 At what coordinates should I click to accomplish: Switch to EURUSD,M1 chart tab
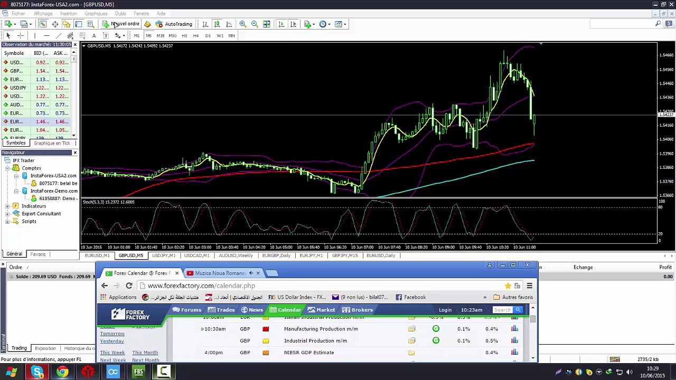pyautogui.click(x=97, y=255)
